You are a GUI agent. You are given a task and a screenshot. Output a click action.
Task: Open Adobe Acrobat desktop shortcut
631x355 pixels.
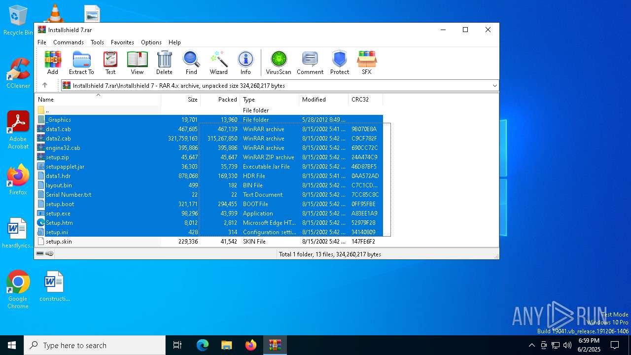pos(18,130)
